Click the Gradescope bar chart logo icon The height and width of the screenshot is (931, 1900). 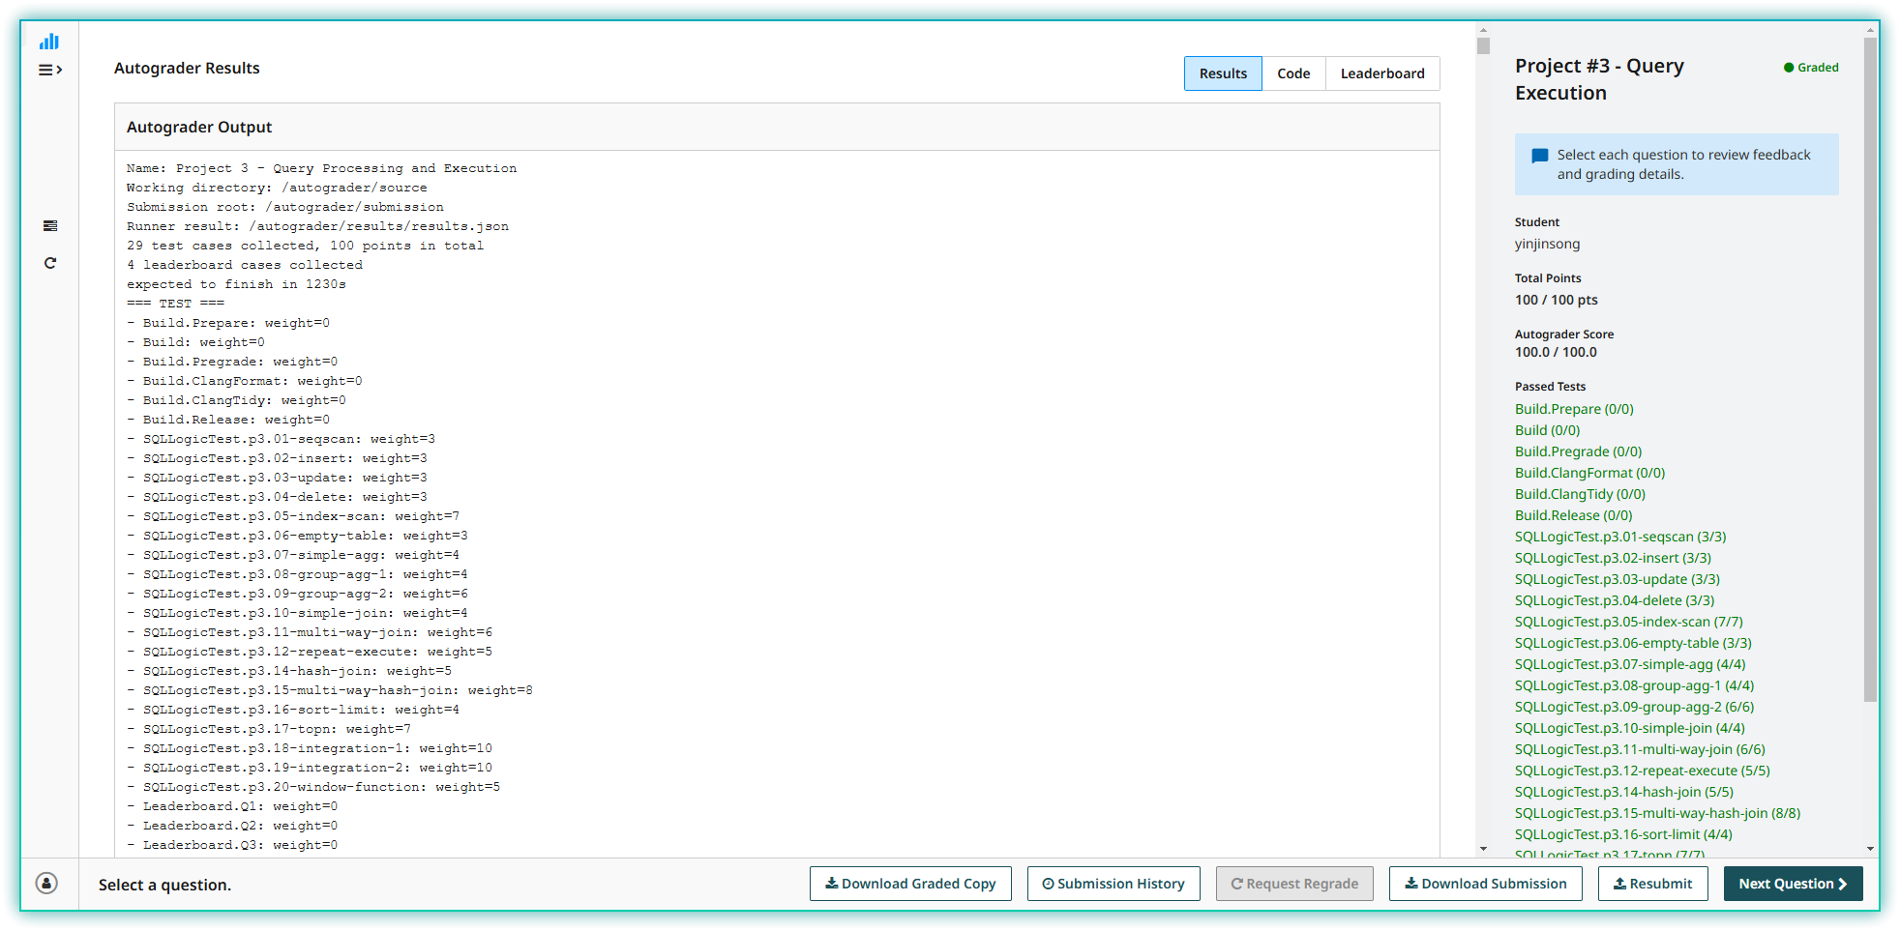click(x=49, y=42)
